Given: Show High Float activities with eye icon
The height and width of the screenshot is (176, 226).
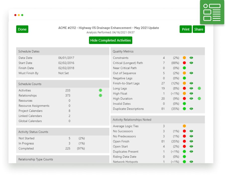Looking at the screenshot, I should [191, 94].
